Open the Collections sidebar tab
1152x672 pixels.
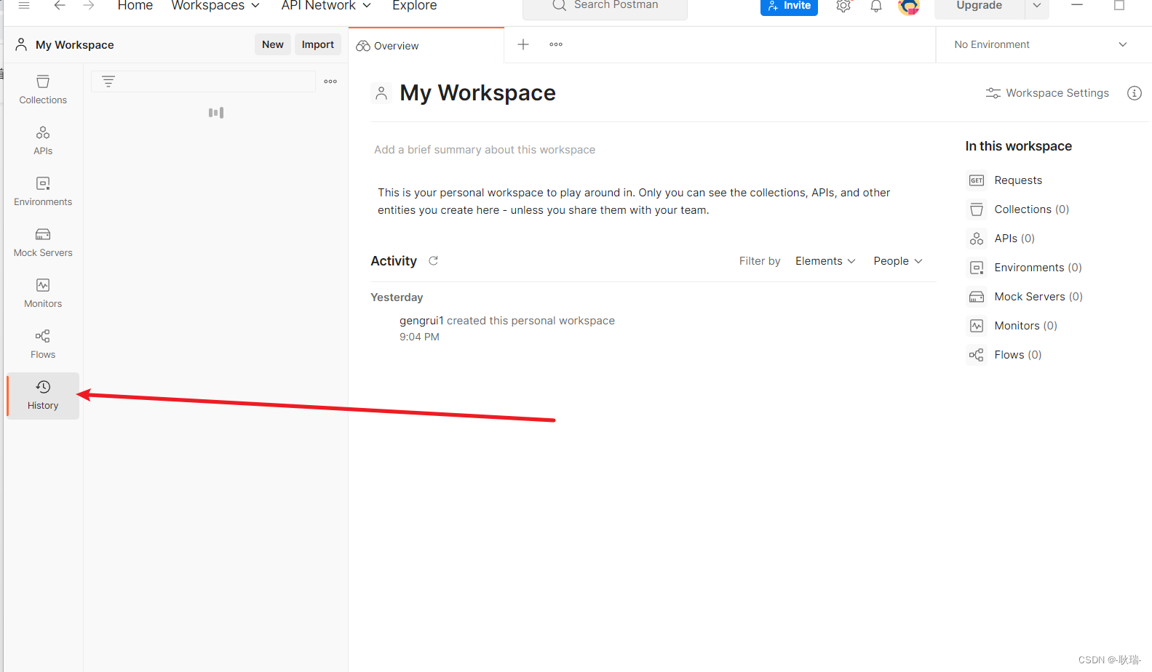43,89
